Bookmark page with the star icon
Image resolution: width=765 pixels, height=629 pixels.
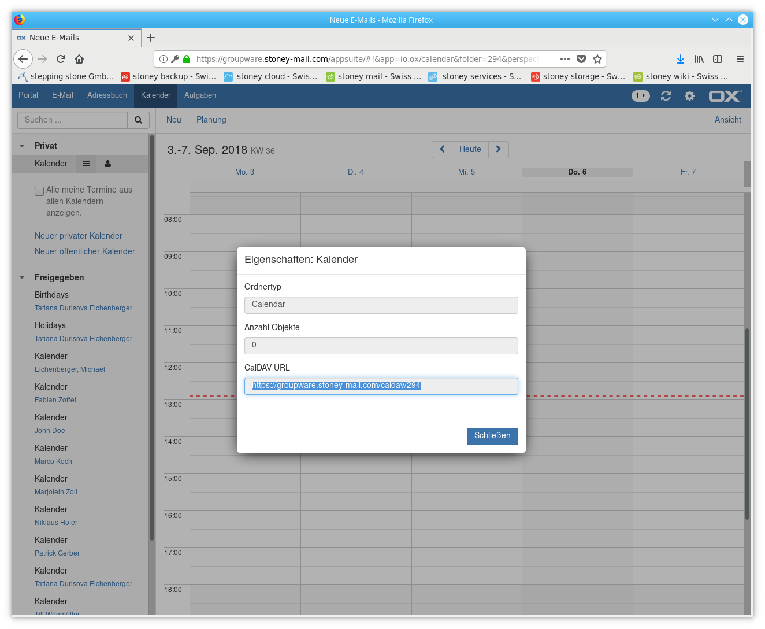[x=597, y=59]
